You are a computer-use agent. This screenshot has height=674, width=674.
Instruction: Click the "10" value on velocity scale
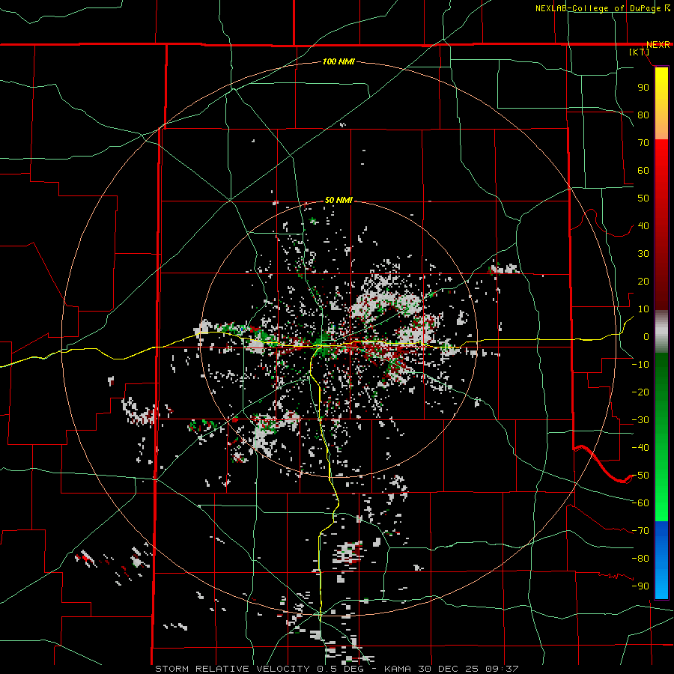643,309
